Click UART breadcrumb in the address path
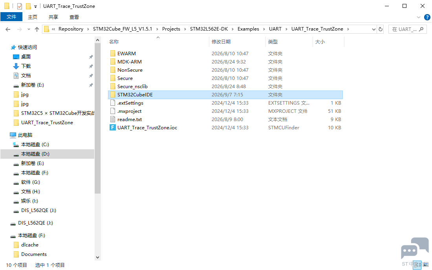This screenshot has width=432, height=270. (x=275, y=29)
